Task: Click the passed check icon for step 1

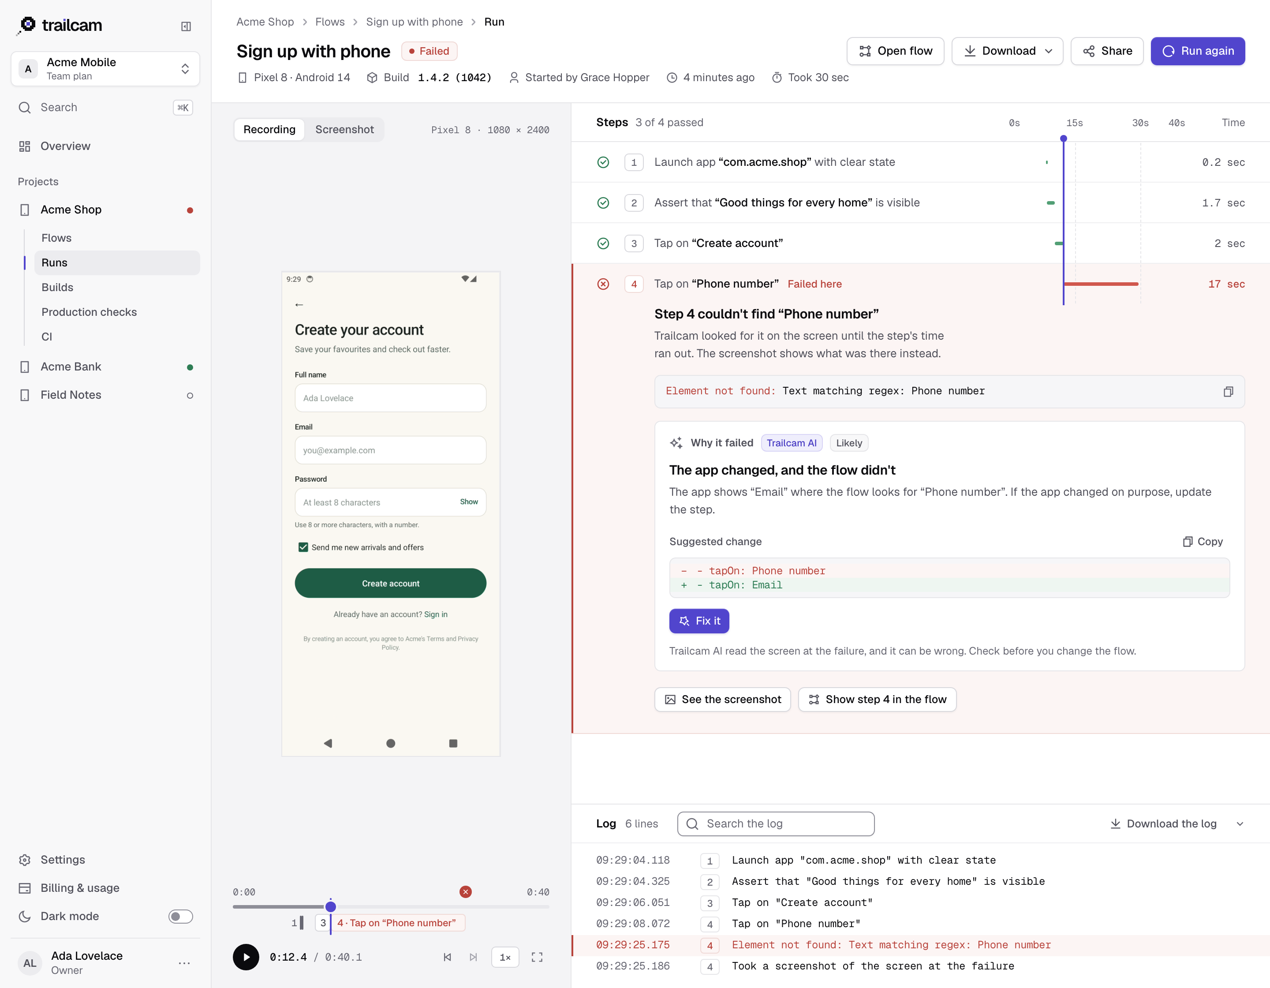Action: (x=603, y=162)
